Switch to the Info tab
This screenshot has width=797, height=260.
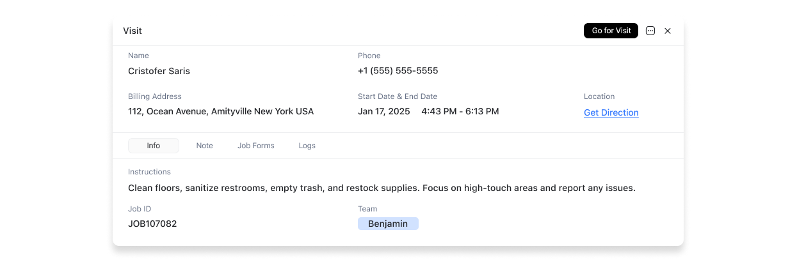tap(154, 146)
